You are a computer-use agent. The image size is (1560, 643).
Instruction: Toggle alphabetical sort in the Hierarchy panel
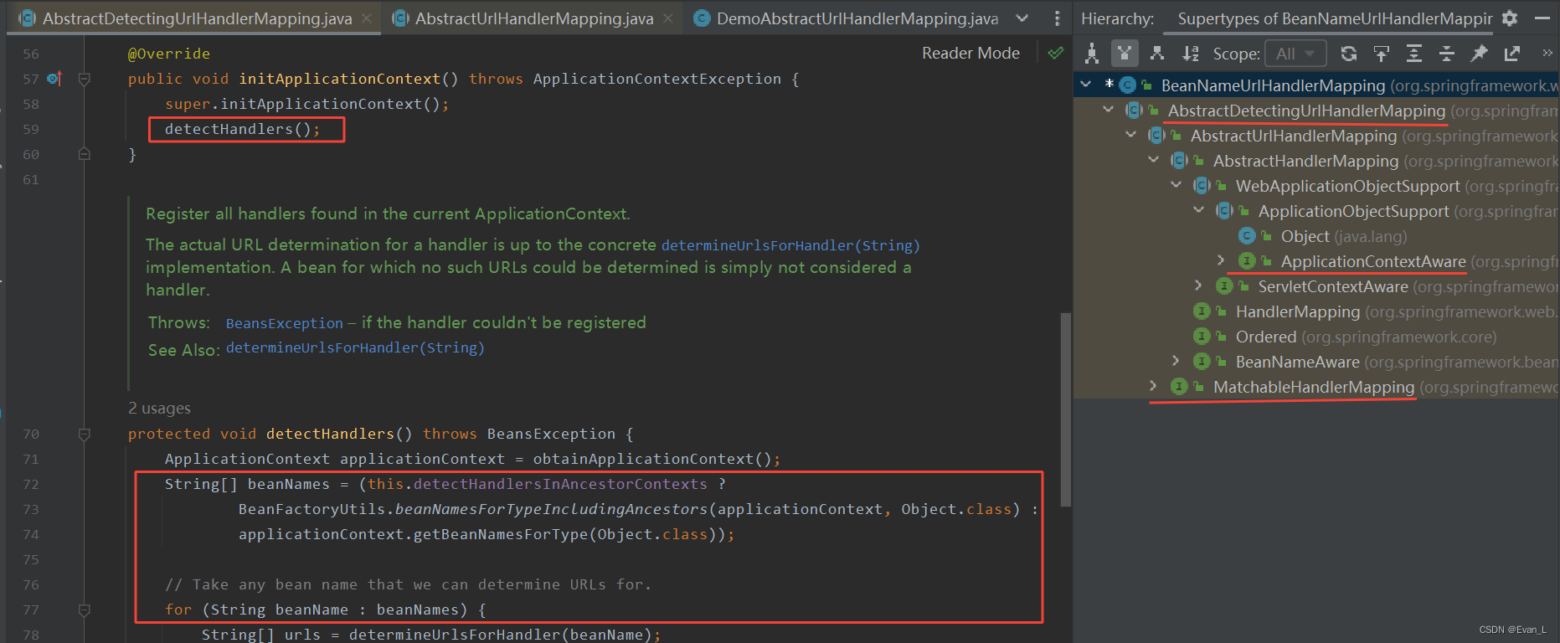[x=1190, y=54]
